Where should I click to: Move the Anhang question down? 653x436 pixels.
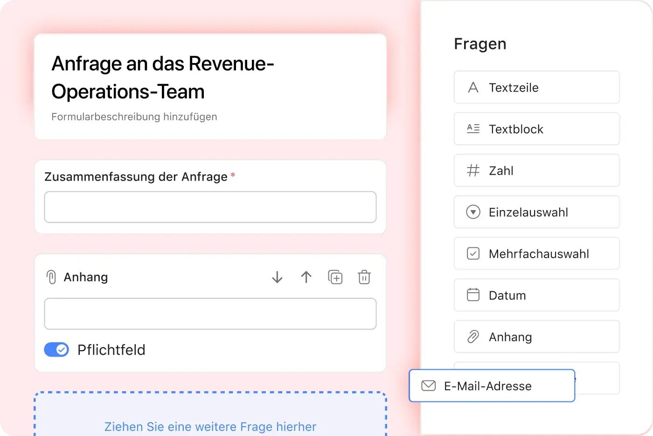[277, 277]
